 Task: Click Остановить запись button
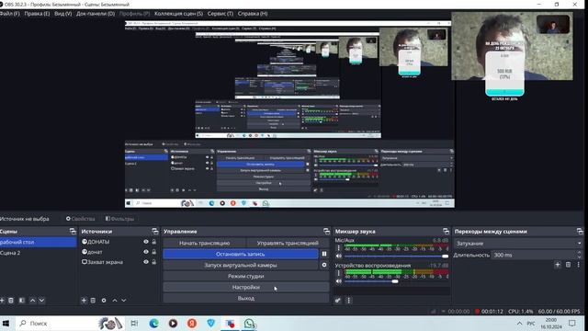(241, 254)
